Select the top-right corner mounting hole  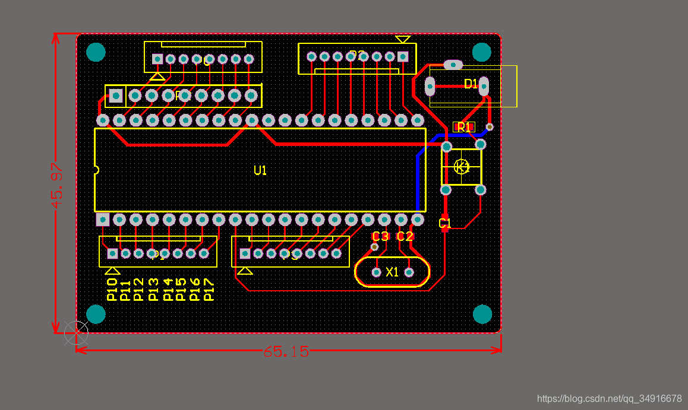(481, 52)
